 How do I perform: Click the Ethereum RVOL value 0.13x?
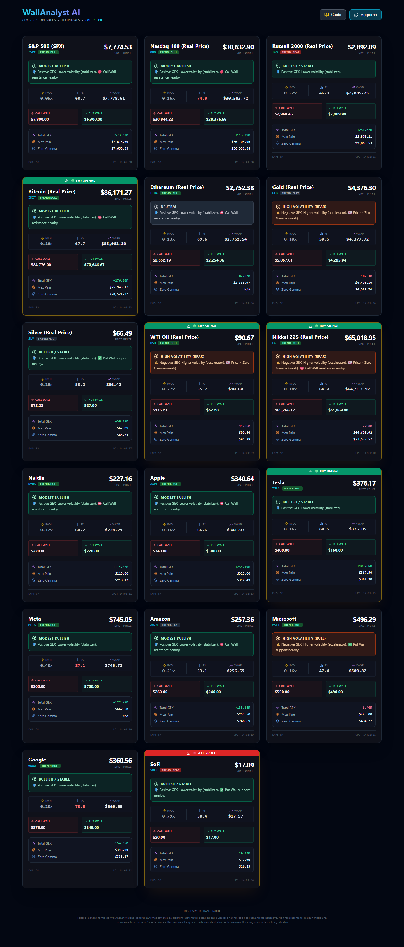click(168, 239)
